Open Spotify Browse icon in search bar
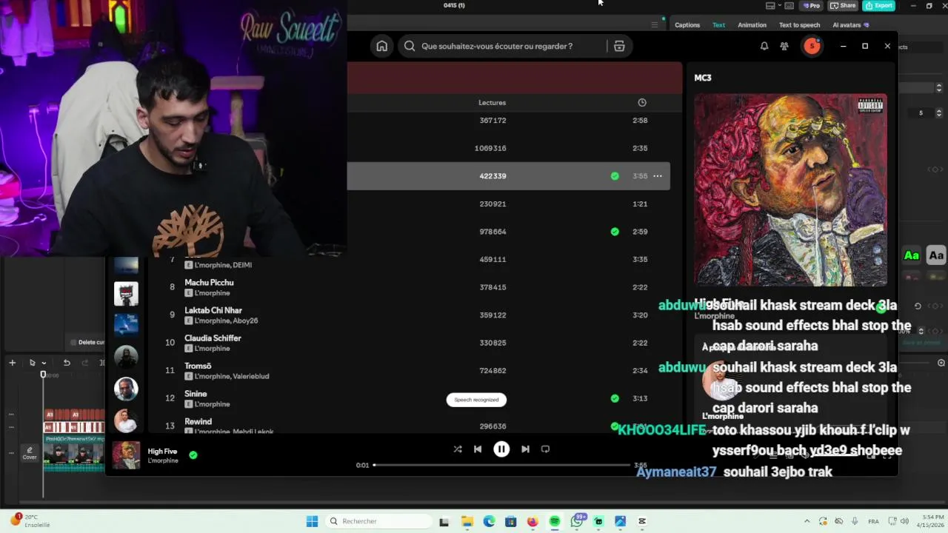The image size is (948, 533). pyautogui.click(x=619, y=46)
